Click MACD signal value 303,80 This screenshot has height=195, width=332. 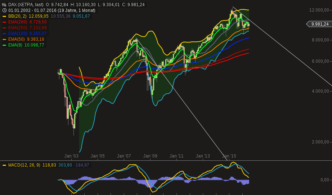pyautogui.click(x=65, y=165)
